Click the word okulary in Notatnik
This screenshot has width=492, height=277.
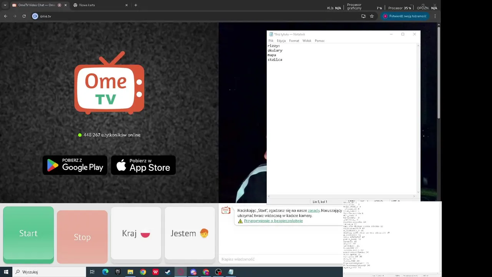(275, 50)
